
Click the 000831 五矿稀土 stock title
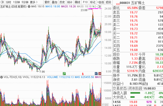(132, 3)
